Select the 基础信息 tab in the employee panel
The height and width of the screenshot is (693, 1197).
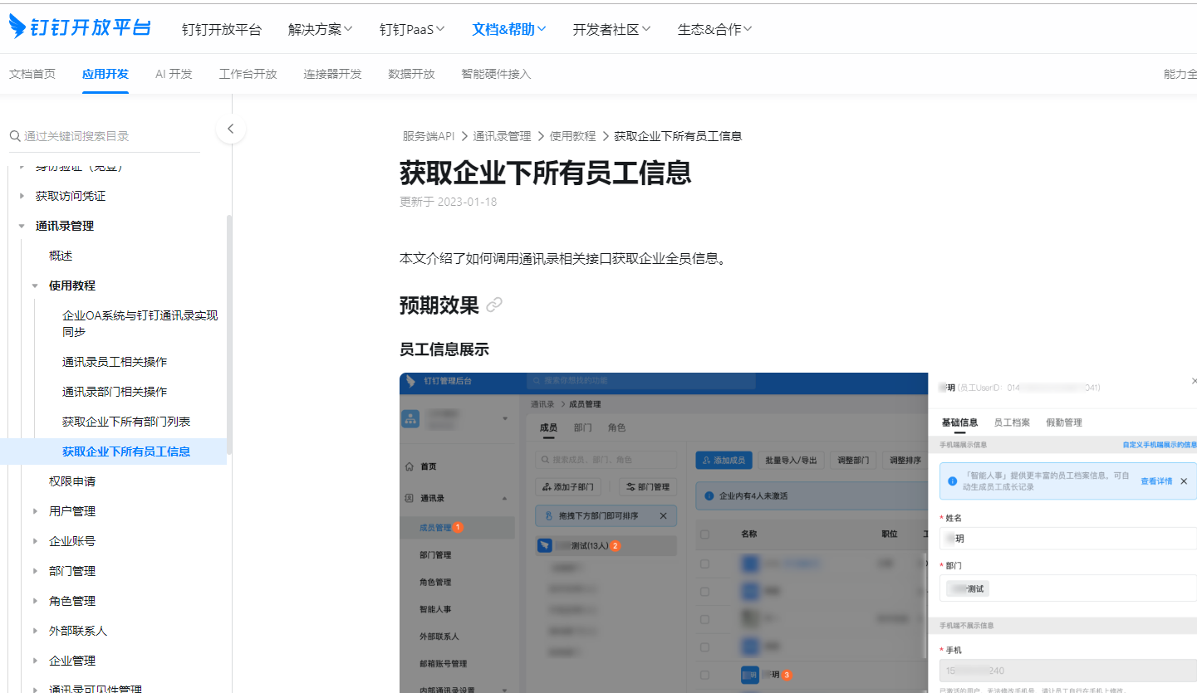click(959, 422)
